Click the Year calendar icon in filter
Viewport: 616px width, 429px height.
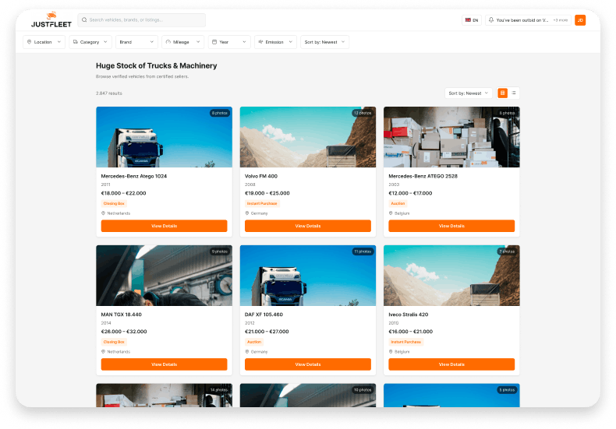click(214, 42)
